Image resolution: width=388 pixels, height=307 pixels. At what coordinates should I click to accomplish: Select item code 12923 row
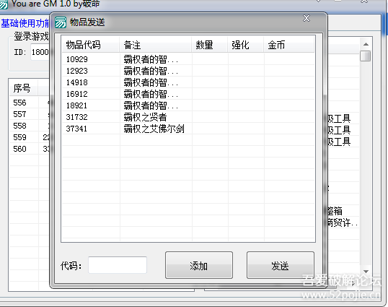188,71
